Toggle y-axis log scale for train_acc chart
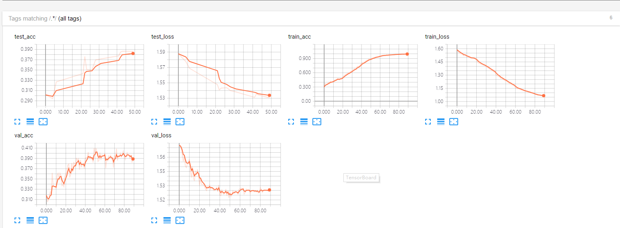 point(304,121)
